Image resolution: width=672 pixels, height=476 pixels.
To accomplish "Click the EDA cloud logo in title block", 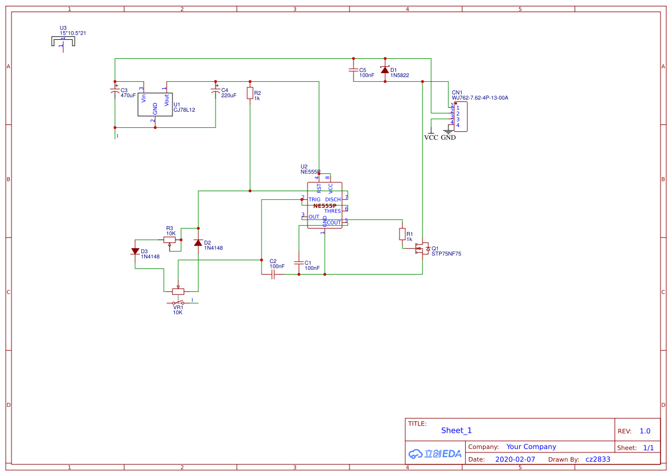I will 435,454.
